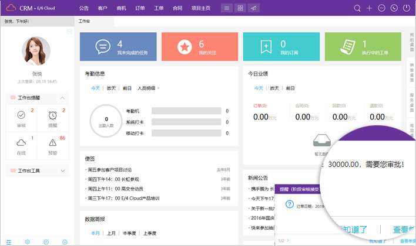Expand the 工作台工具 panel
This screenshot has height=246, width=416.
click(x=63, y=170)
